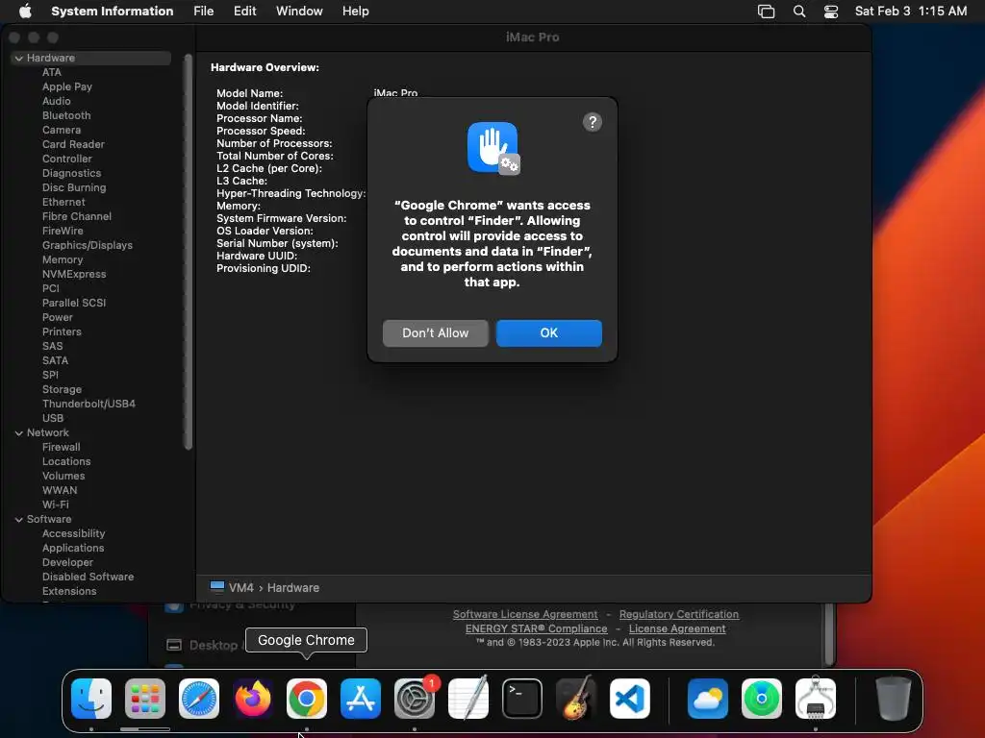Image resolution: width=985 pixels, height=738 pixels.
Task: Open the File menu
Action: click(204, 11)
